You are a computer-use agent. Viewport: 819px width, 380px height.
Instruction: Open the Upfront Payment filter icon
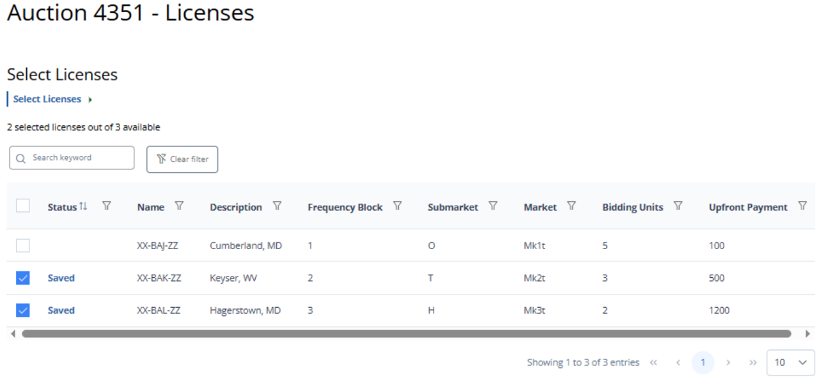click(802, 206)
